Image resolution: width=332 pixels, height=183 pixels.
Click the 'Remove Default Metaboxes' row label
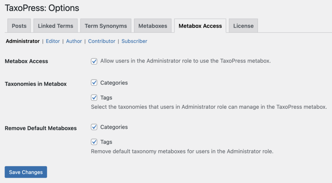click(x=41, y=128)
